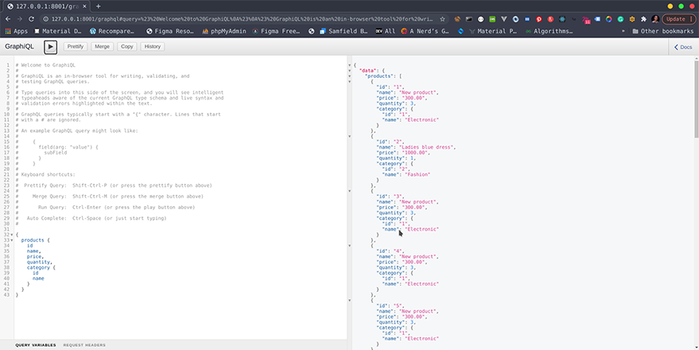Click the green square extension icon

492,19
